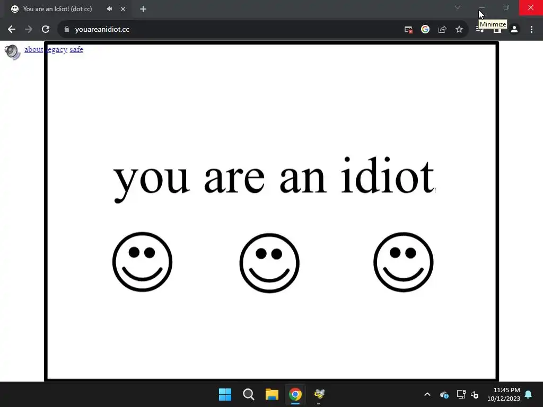Open the safe link
This screenshot has width=543, height=407.
pyautogui.click(x=76, y=49)
